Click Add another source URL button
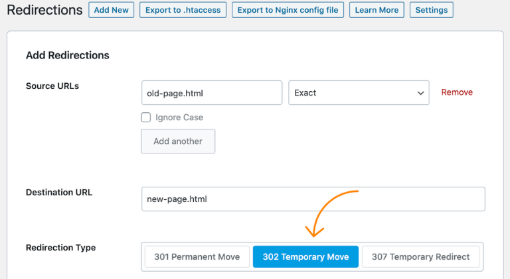Screen dimensions: 510x279 (x=178, y=141)
